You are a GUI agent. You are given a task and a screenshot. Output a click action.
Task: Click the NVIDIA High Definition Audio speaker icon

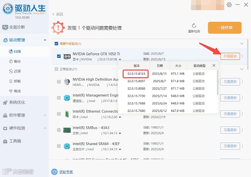[67, 82]
